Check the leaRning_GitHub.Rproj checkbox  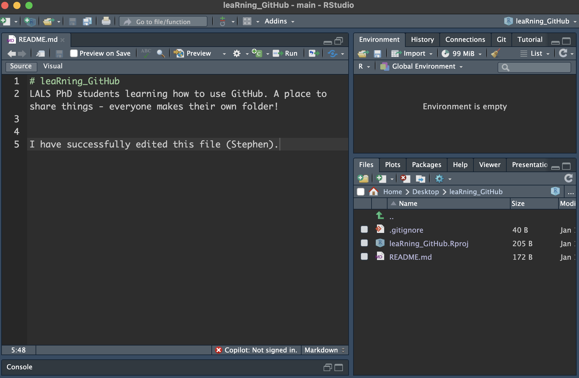pos(364,243)
